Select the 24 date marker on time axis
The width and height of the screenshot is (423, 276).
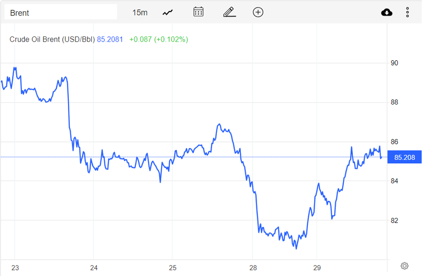[94, 267]
